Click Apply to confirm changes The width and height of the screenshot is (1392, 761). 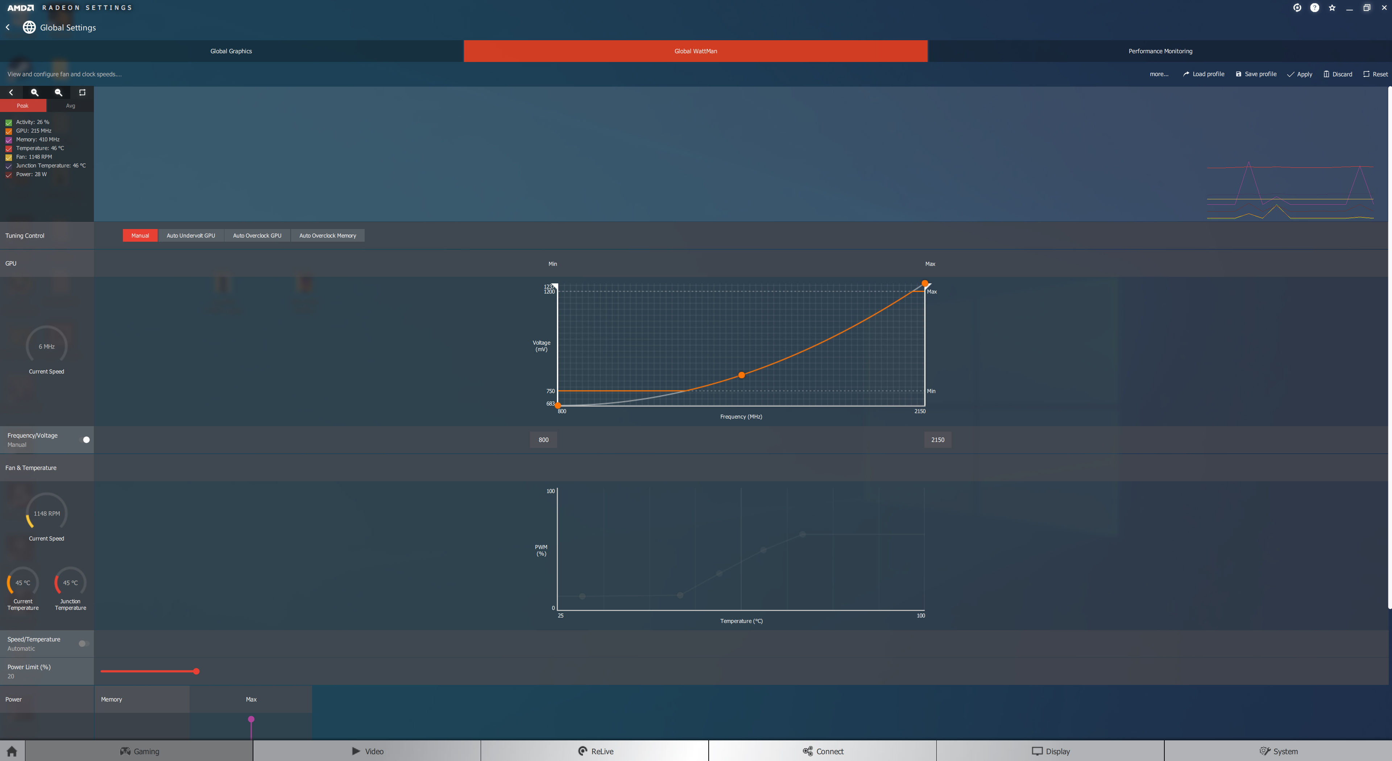tap(1300, 74)
